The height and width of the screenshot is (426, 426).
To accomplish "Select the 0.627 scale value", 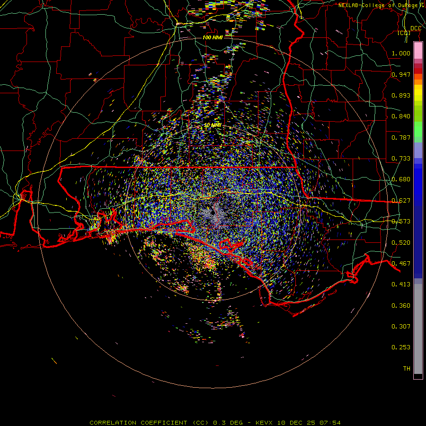I will (x=401, y=201).
